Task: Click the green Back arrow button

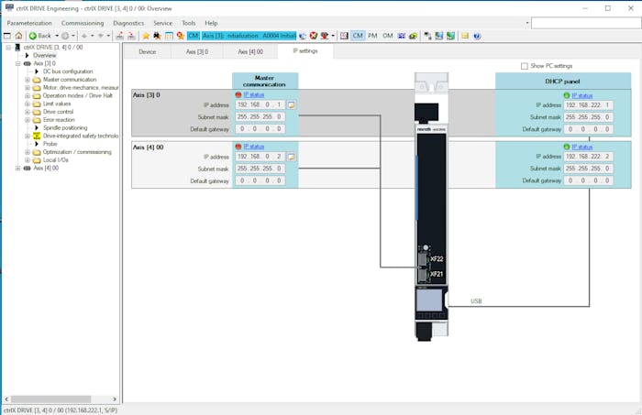Action: [33, 36]
